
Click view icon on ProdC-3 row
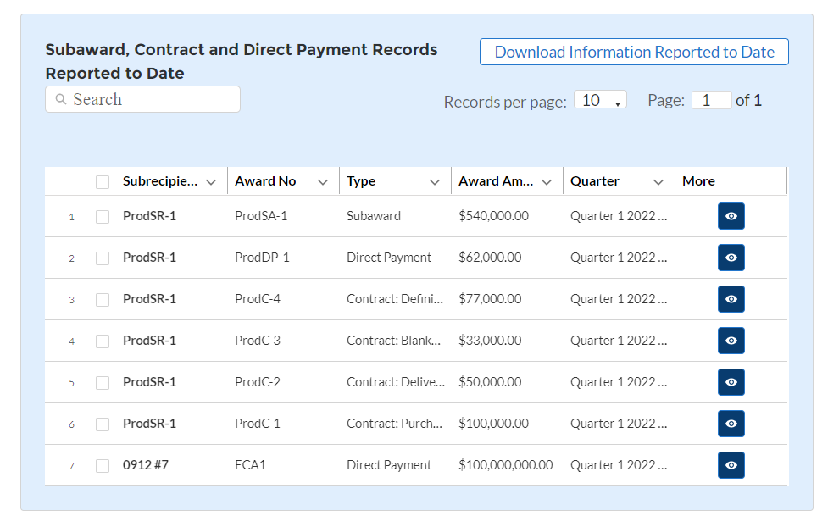click(731, 341)
